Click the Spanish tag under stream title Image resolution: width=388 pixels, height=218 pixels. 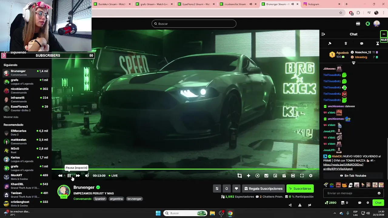[x=100, y=199]
